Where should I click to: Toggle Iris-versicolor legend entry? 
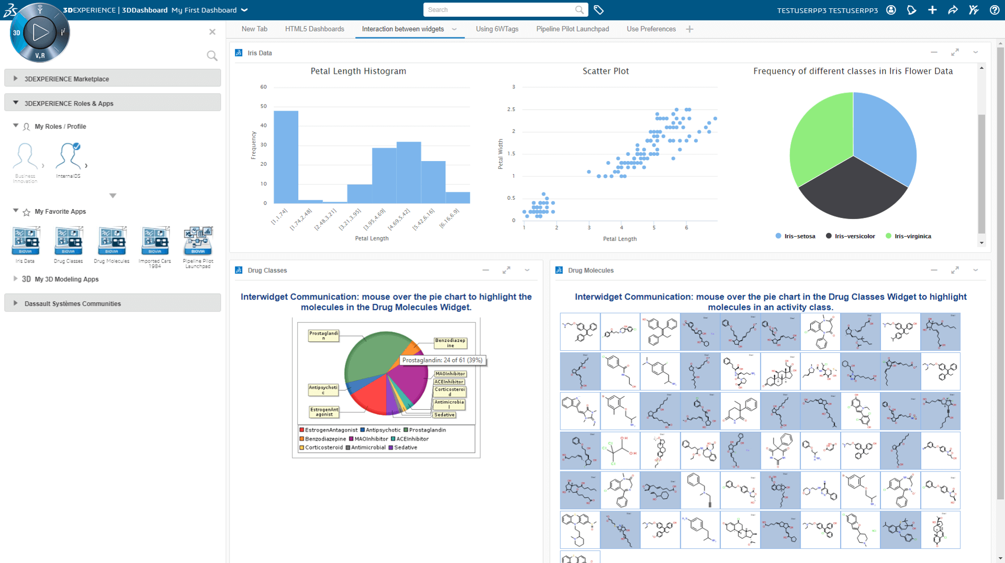(x=850, y=236)
